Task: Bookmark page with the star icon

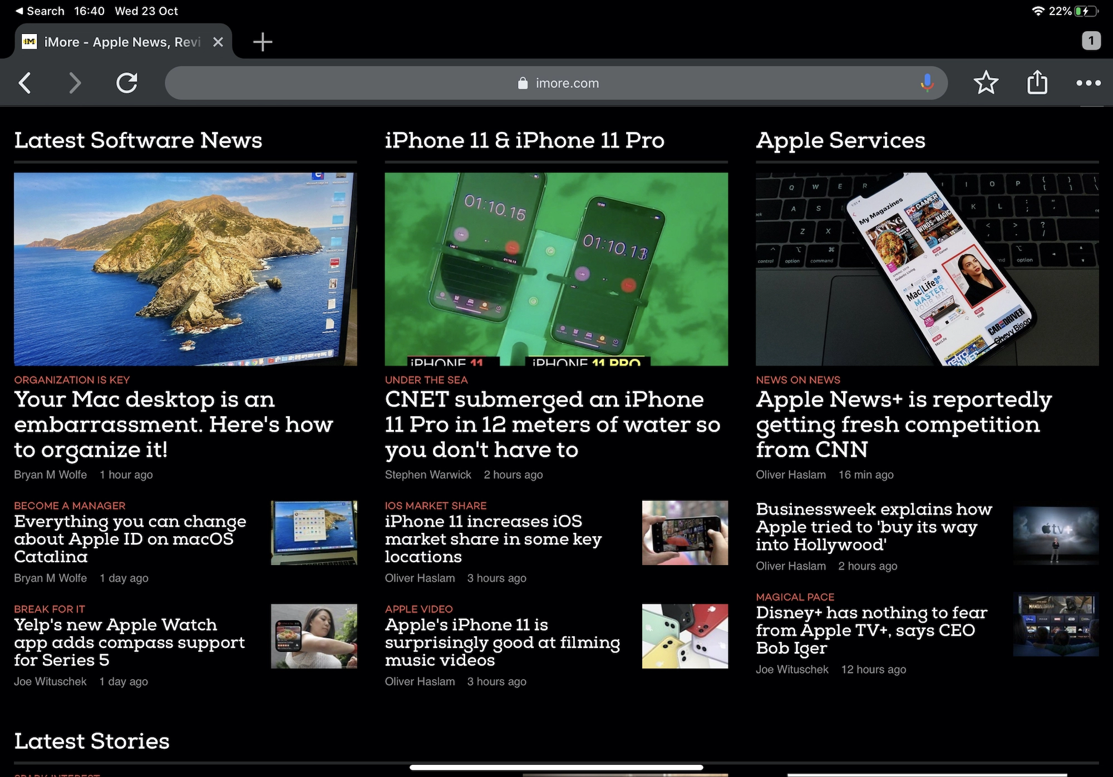Action: tap(986, 83)
